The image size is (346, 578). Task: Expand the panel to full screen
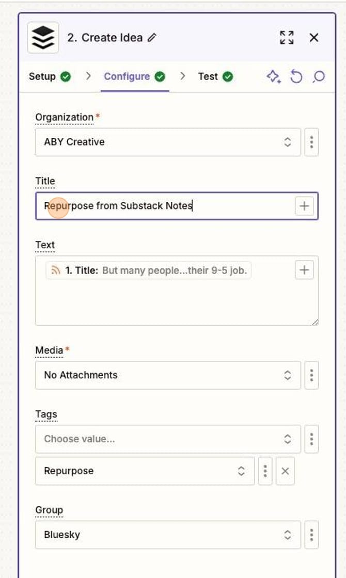[287, 38]
